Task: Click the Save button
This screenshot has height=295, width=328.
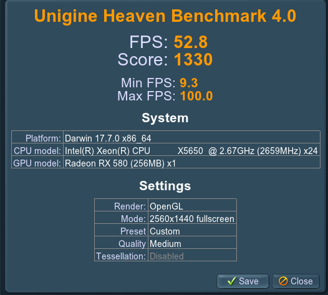Action: 243,281
